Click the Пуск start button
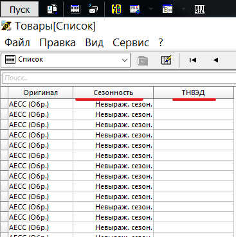This screenshot has width=236, height=237. (19, 10)
